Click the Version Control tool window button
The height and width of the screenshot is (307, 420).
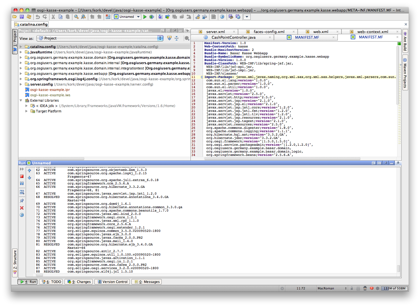coord(112,282)
